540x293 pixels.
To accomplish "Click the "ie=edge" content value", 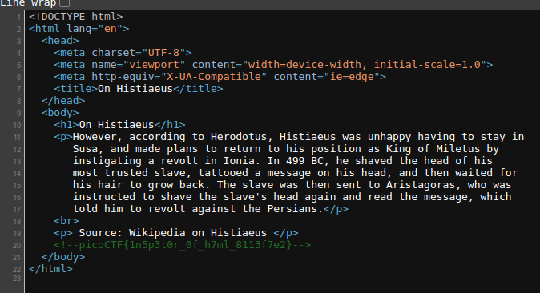I will [352, 77].
